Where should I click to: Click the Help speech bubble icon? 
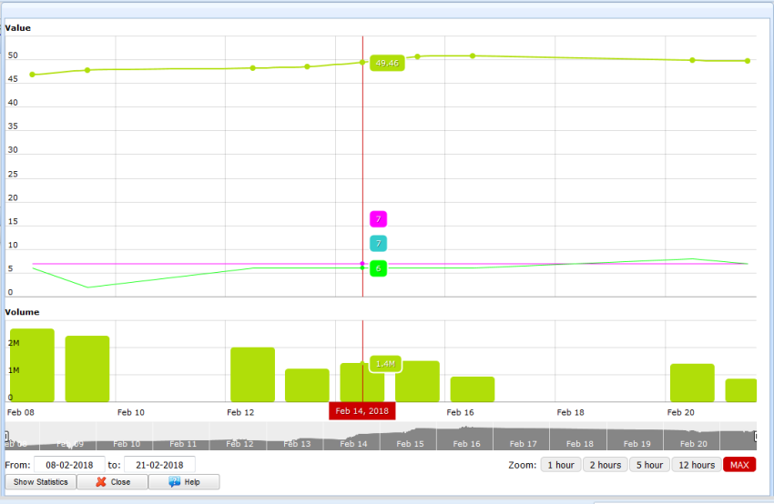tap(174, 482)
